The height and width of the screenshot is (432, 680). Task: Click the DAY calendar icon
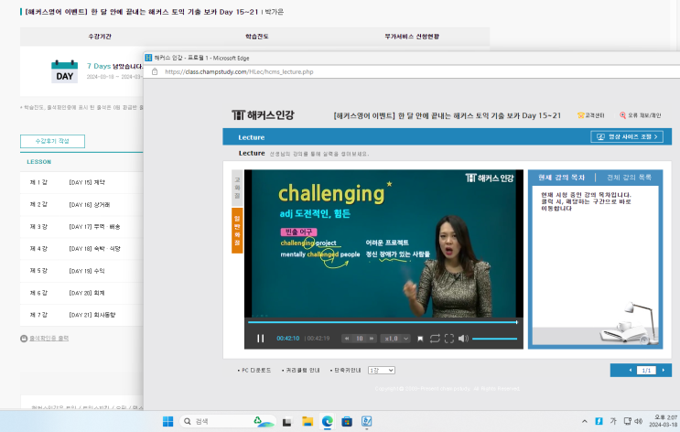[x=65, y=71]
